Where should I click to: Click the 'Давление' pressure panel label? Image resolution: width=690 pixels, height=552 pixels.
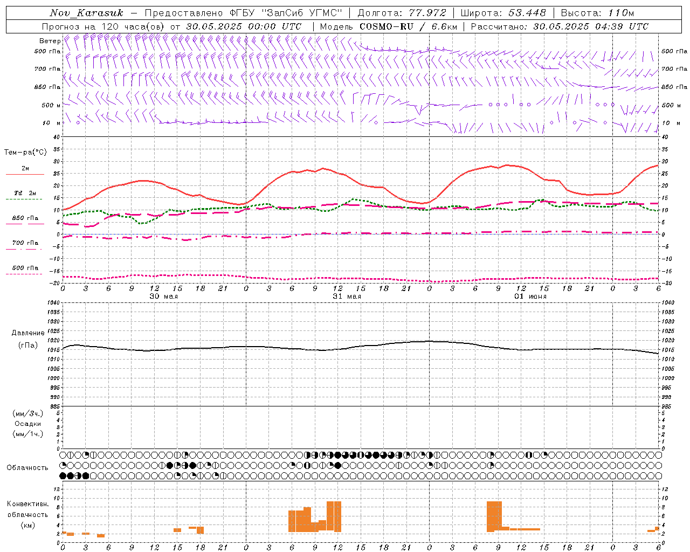coord(28,333)
